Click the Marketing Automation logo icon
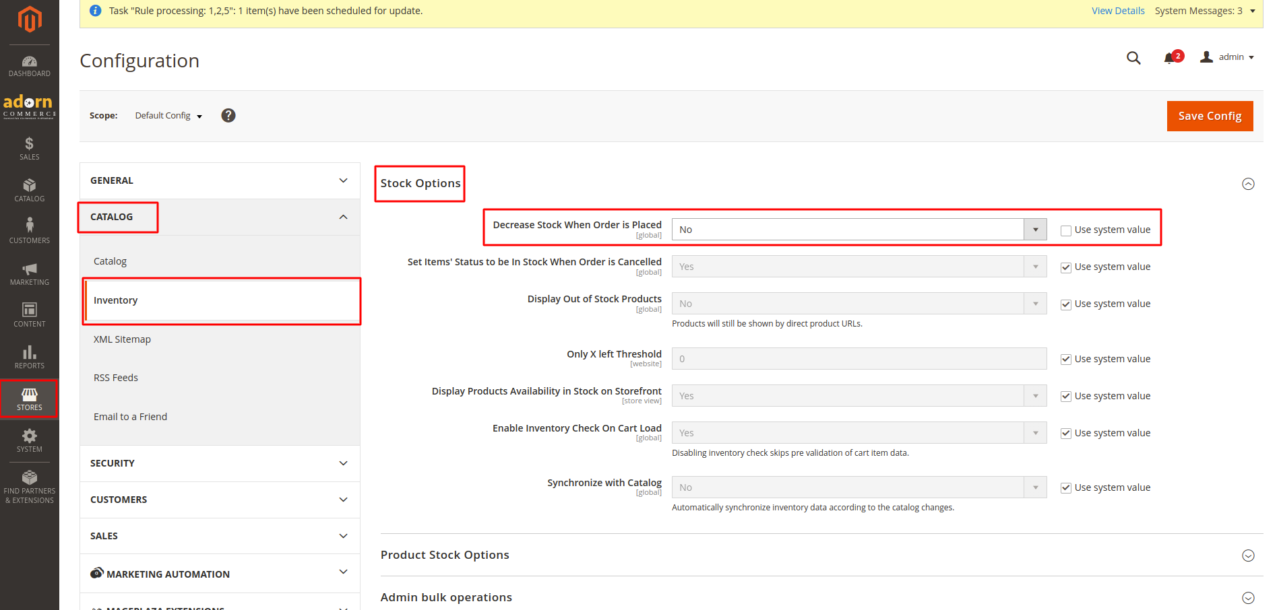 (x=97, y=573)
